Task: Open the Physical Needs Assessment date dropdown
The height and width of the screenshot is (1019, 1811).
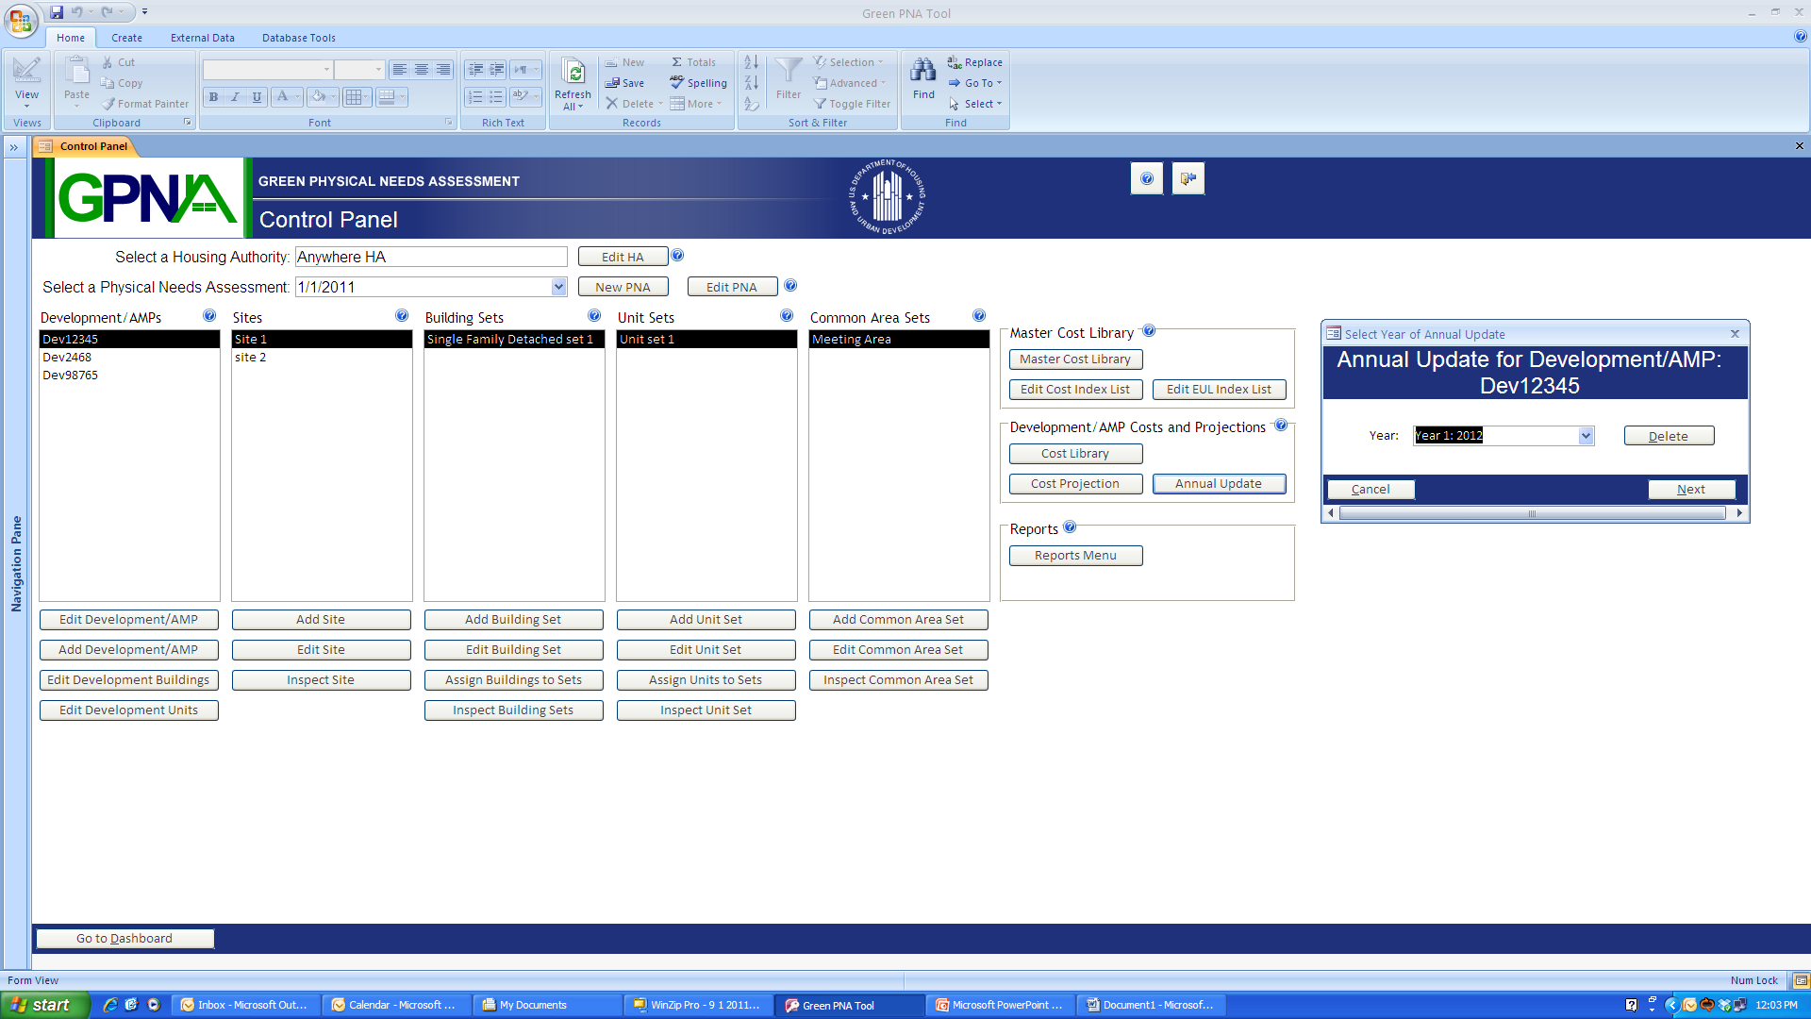Action: tap(558, 287)
